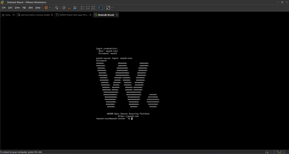Click the message log note icon

(x=284, y=152)
